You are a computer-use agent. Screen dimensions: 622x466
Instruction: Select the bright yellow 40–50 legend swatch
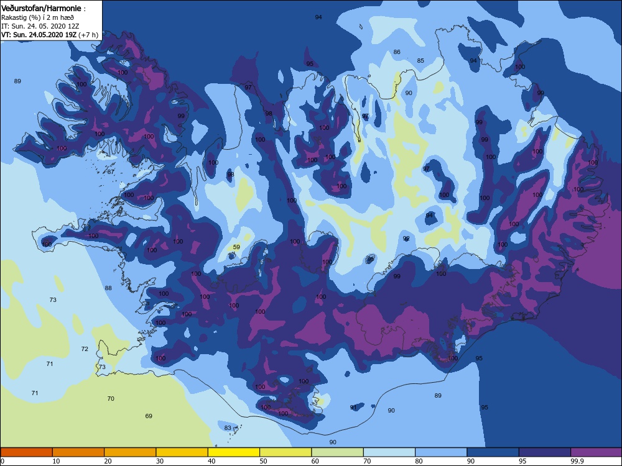tap(234, 452)
